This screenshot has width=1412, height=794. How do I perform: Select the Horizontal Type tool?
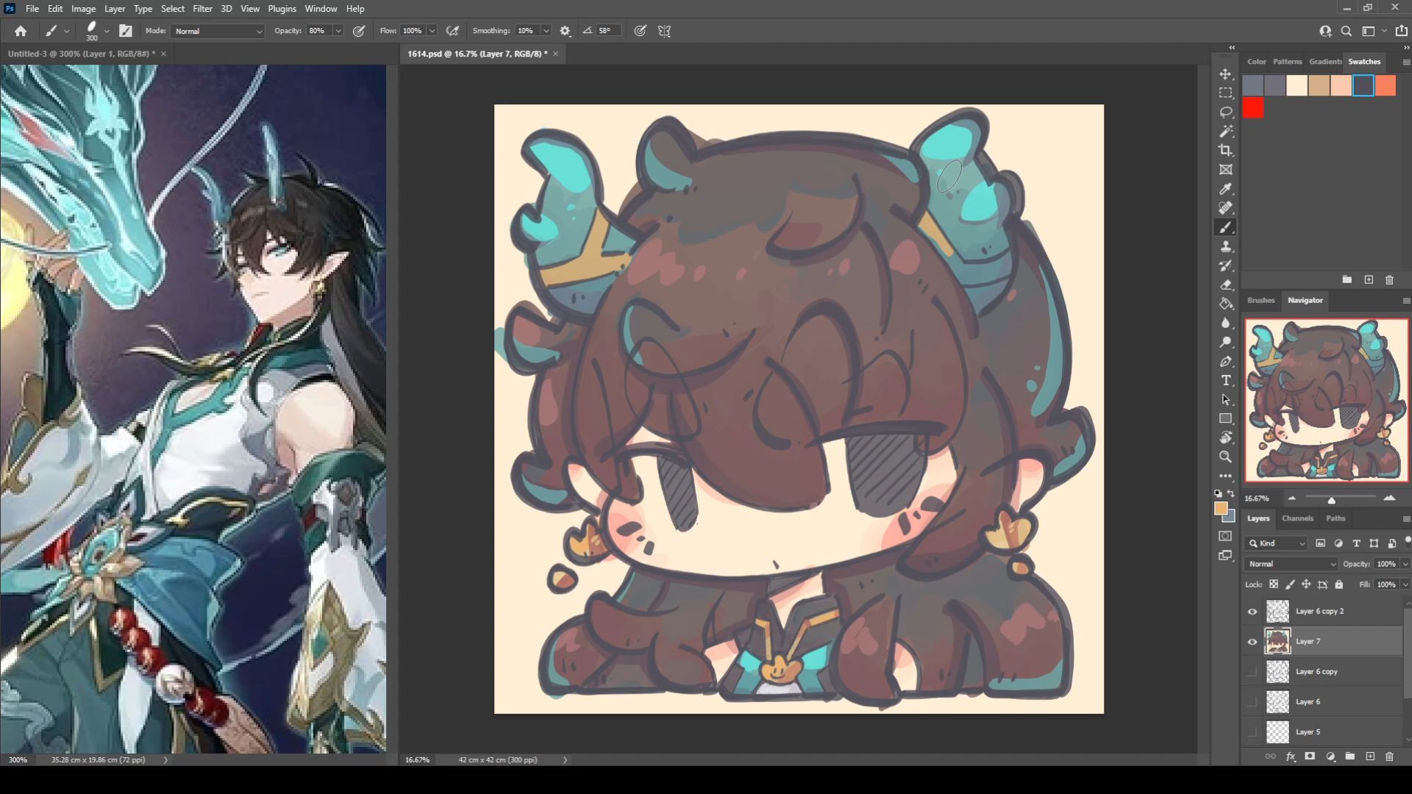1225,380
